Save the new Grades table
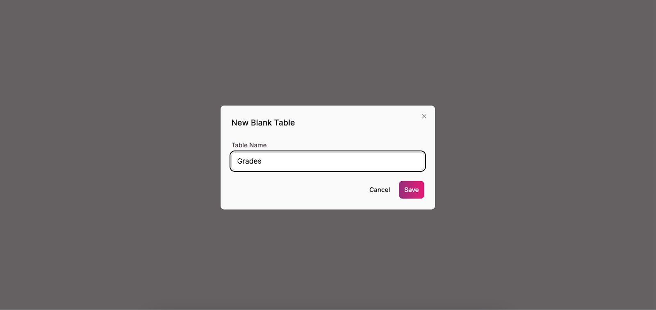This screenshot has height=310, width=656. [411, 190]
